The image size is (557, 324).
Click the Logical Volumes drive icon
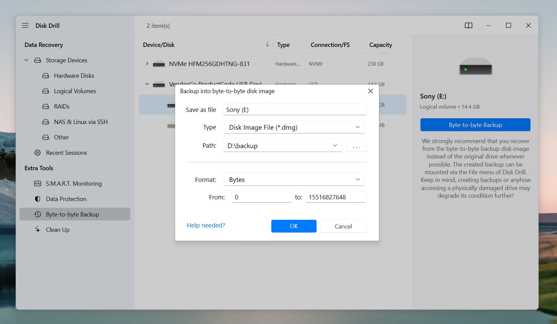(46, 91)
